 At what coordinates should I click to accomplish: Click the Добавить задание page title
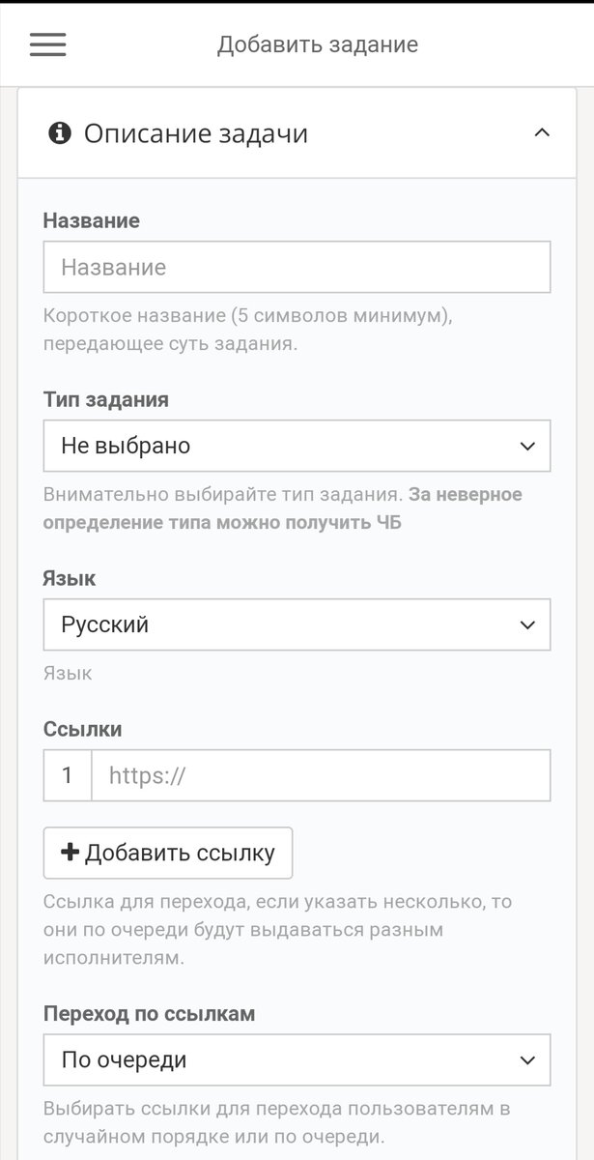pos(318,44)
